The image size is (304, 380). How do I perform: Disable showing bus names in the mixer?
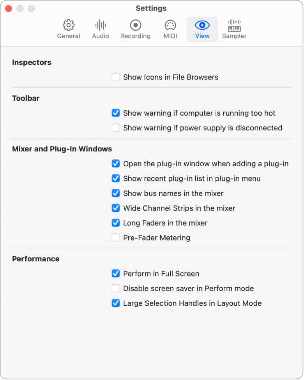point(116,193)
